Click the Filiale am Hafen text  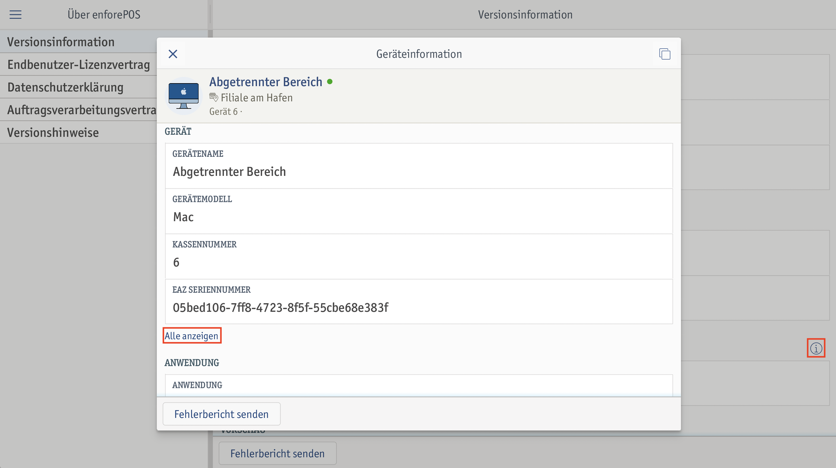coord(257,98)
